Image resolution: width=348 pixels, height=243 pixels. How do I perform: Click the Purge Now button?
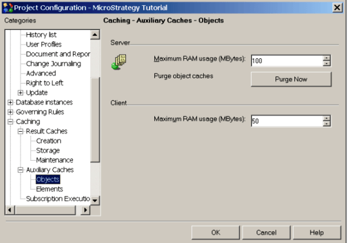[x=291, y=79]
